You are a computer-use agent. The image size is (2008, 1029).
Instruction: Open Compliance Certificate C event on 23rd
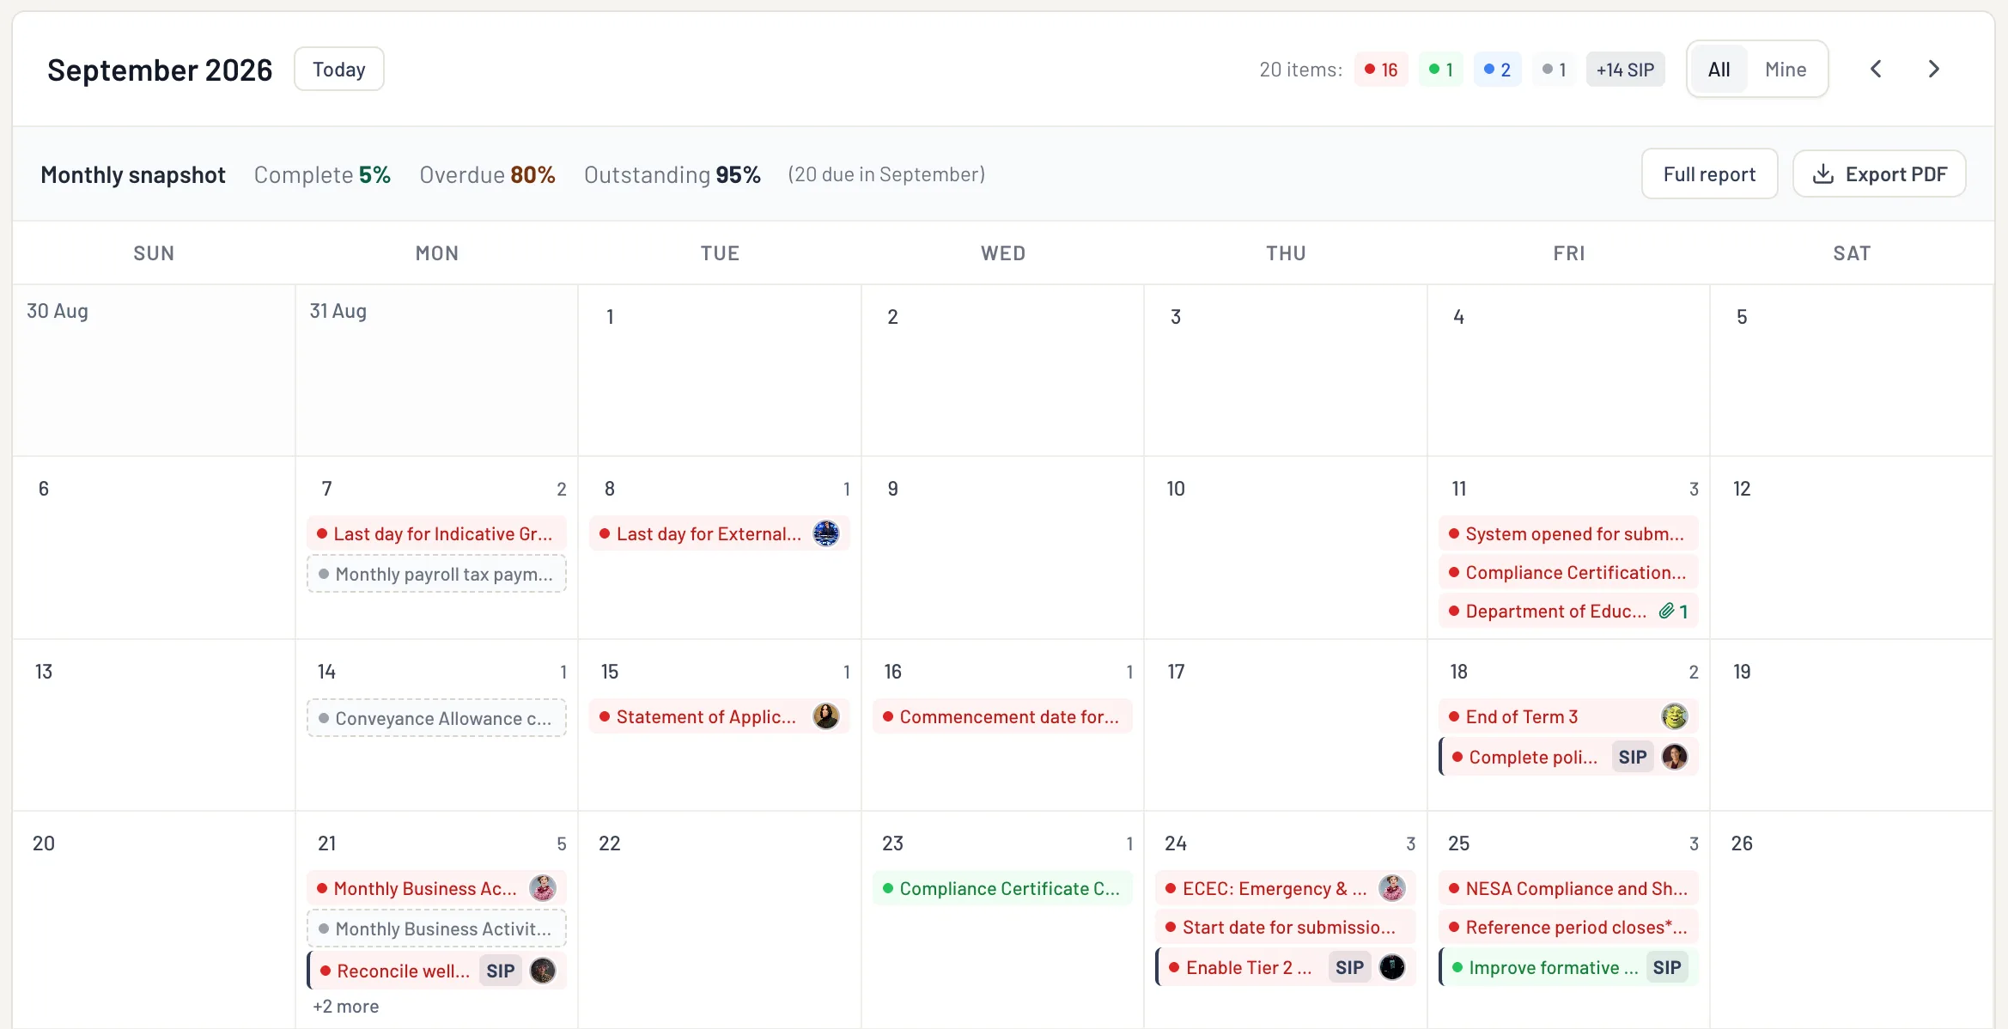[x=1003, y=888]
